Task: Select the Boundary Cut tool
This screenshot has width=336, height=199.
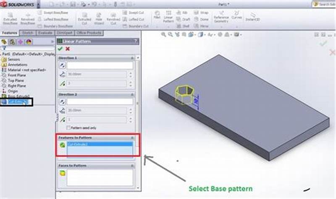Action: click(x=136, y=26)
